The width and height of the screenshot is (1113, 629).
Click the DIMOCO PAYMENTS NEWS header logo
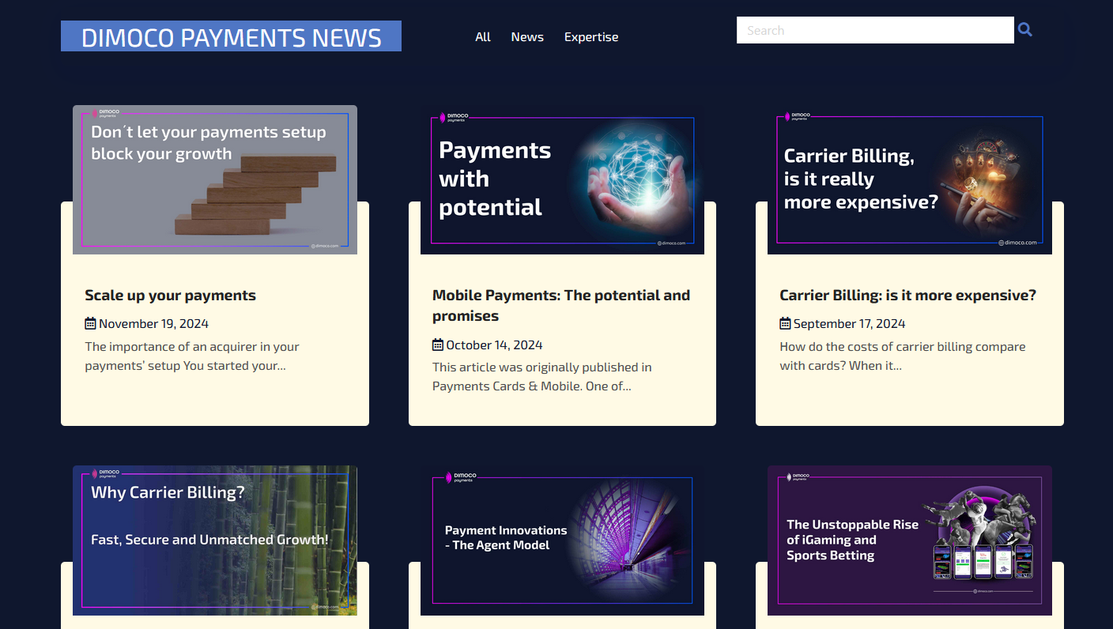231,36
